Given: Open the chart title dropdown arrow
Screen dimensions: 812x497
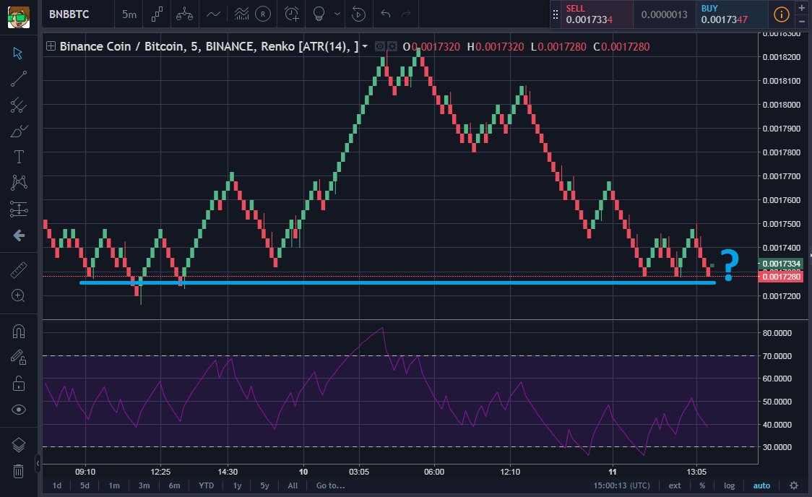Looking at the screenshot, I should [x=365, y=46].
